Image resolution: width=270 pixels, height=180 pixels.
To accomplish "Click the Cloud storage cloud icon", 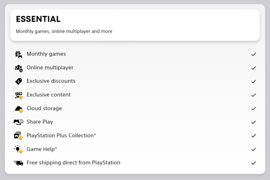I will coord(18,109).
